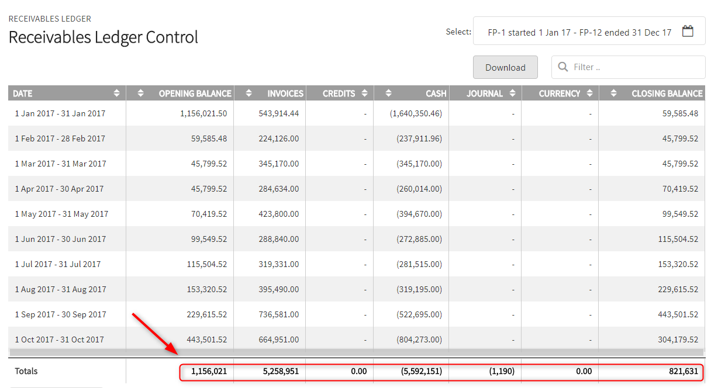Sort by Date column arrows

coord(117,93)
